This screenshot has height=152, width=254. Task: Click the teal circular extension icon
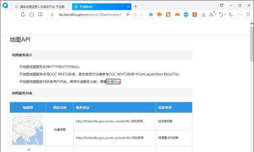coord(186,14)
